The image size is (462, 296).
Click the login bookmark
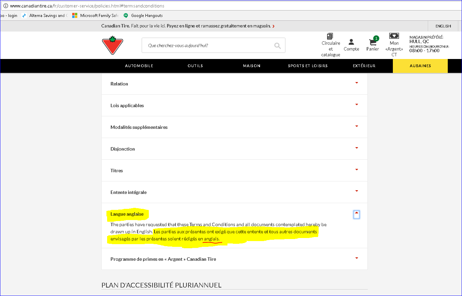[9, 16]
